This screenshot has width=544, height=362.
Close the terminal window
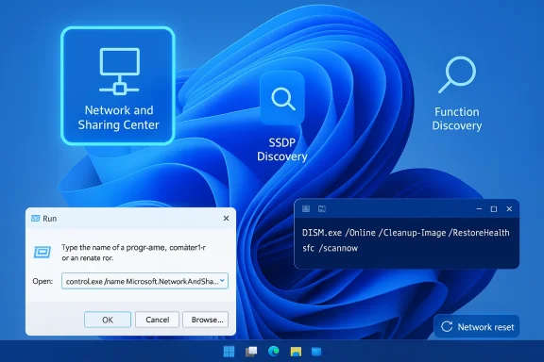[x=509, y=209]
